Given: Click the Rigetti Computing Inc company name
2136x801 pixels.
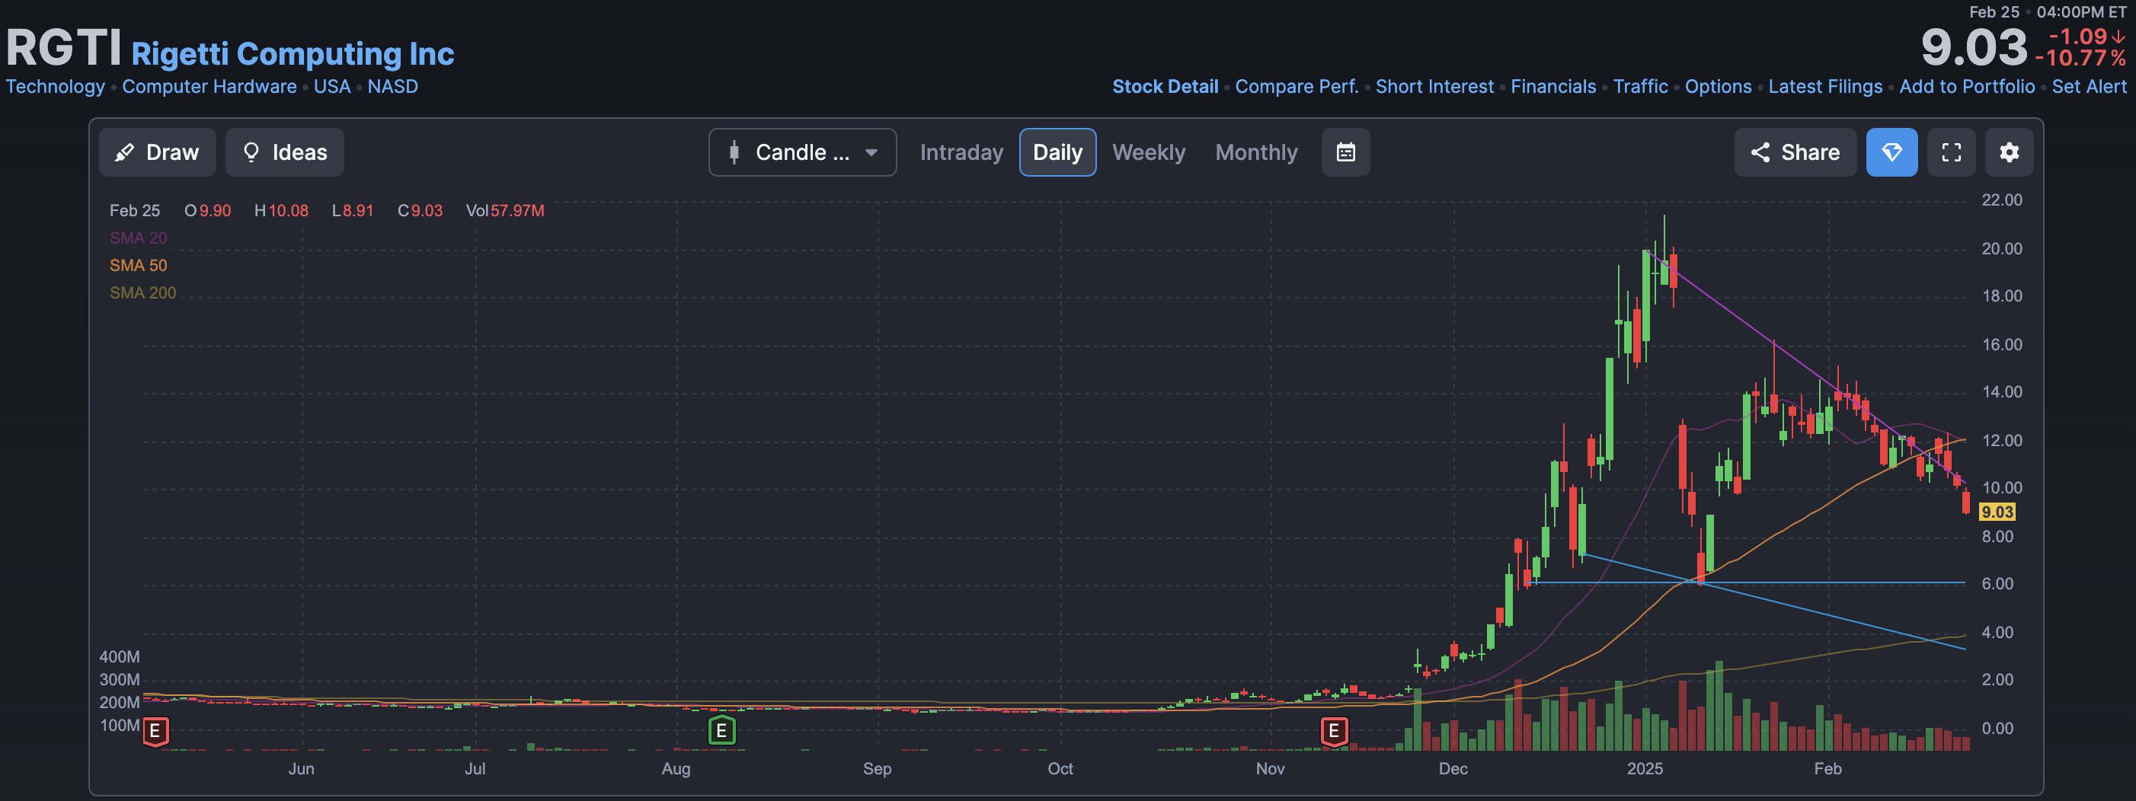Looking at the screenshot, I should [x=293, y=54].
